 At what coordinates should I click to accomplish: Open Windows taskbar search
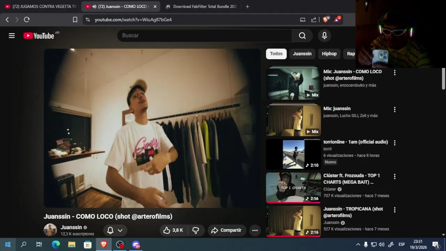pyautogui.click(x=24, y=245)
